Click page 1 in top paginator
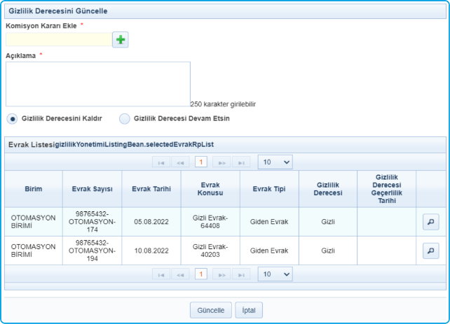Viewport: 450px width, 324px height. (x=200, y=162)
